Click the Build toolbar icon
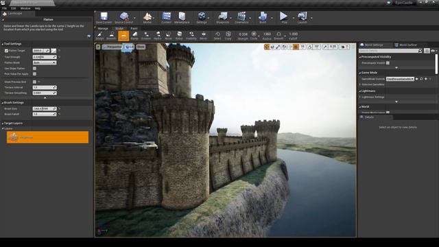Screen dimensions: 439x247 pos(263,18)
